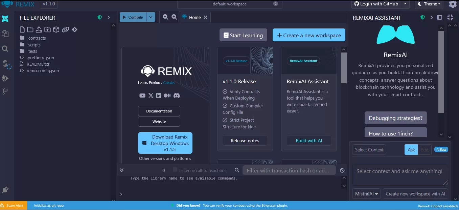The height and width of the screenshot is (210, 459).
Task: Expand the contracts folder
Action: [x=37, y=38]
